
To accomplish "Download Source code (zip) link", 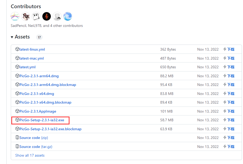I will click(x=34, y=138).
